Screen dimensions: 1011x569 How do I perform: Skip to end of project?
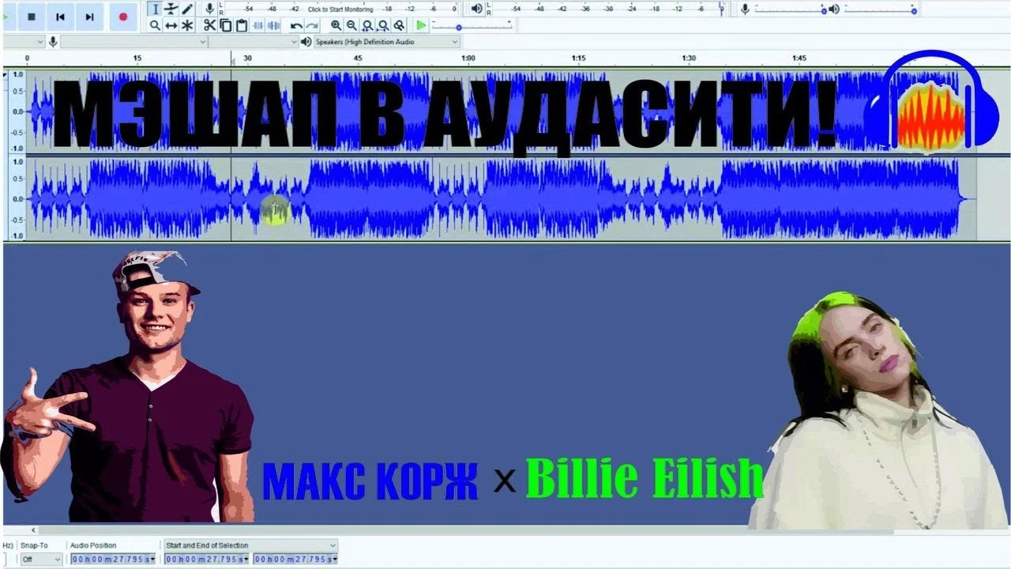pos(89,16)
